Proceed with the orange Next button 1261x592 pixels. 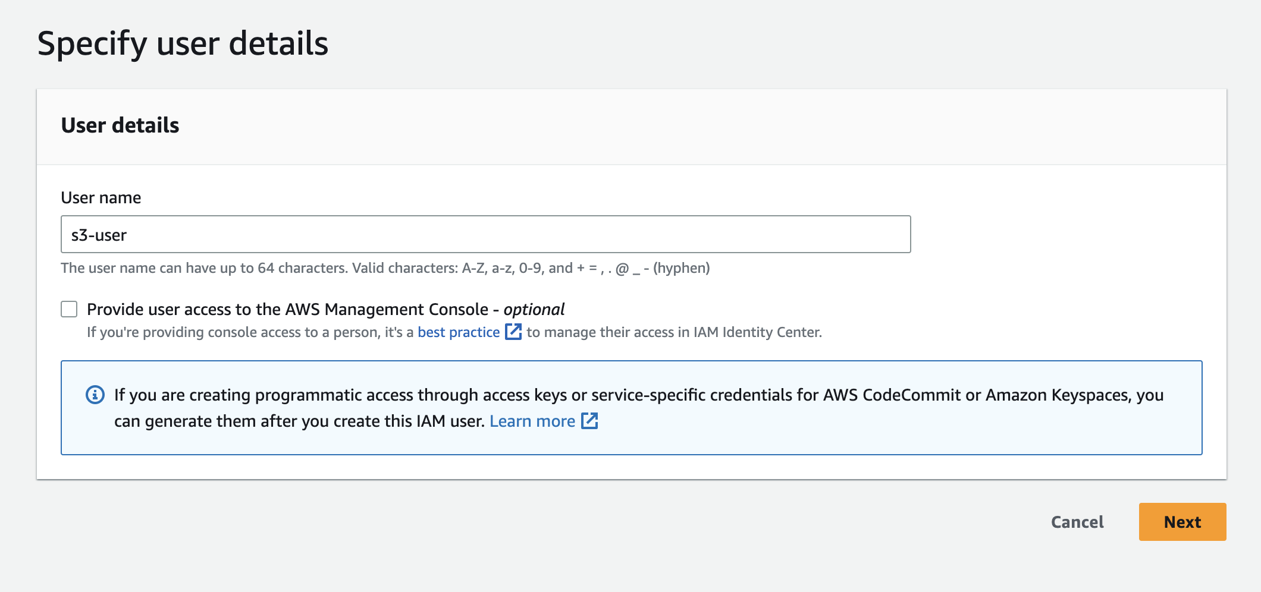click(1182, 522)
